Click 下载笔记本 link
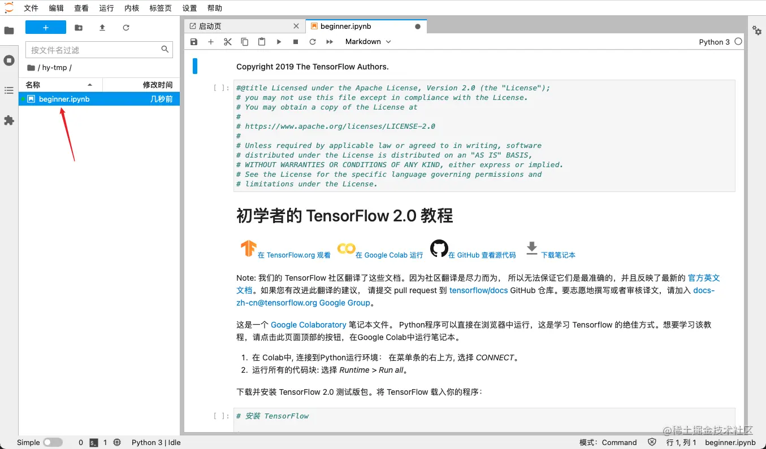 [x=558, y=255]
